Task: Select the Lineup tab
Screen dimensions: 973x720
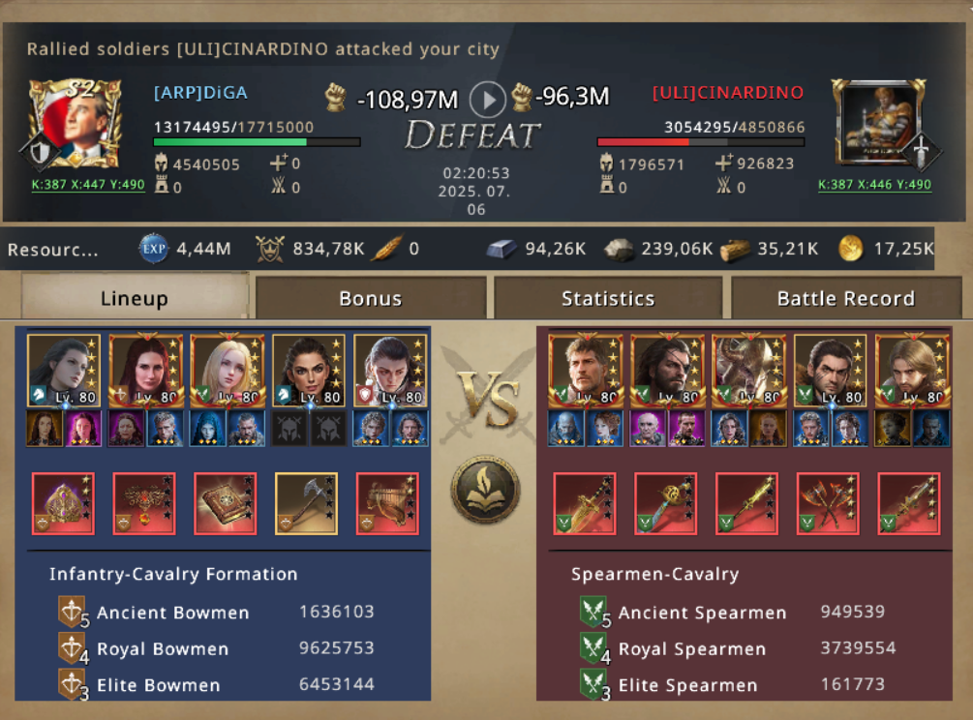Action: pos(135,297)
